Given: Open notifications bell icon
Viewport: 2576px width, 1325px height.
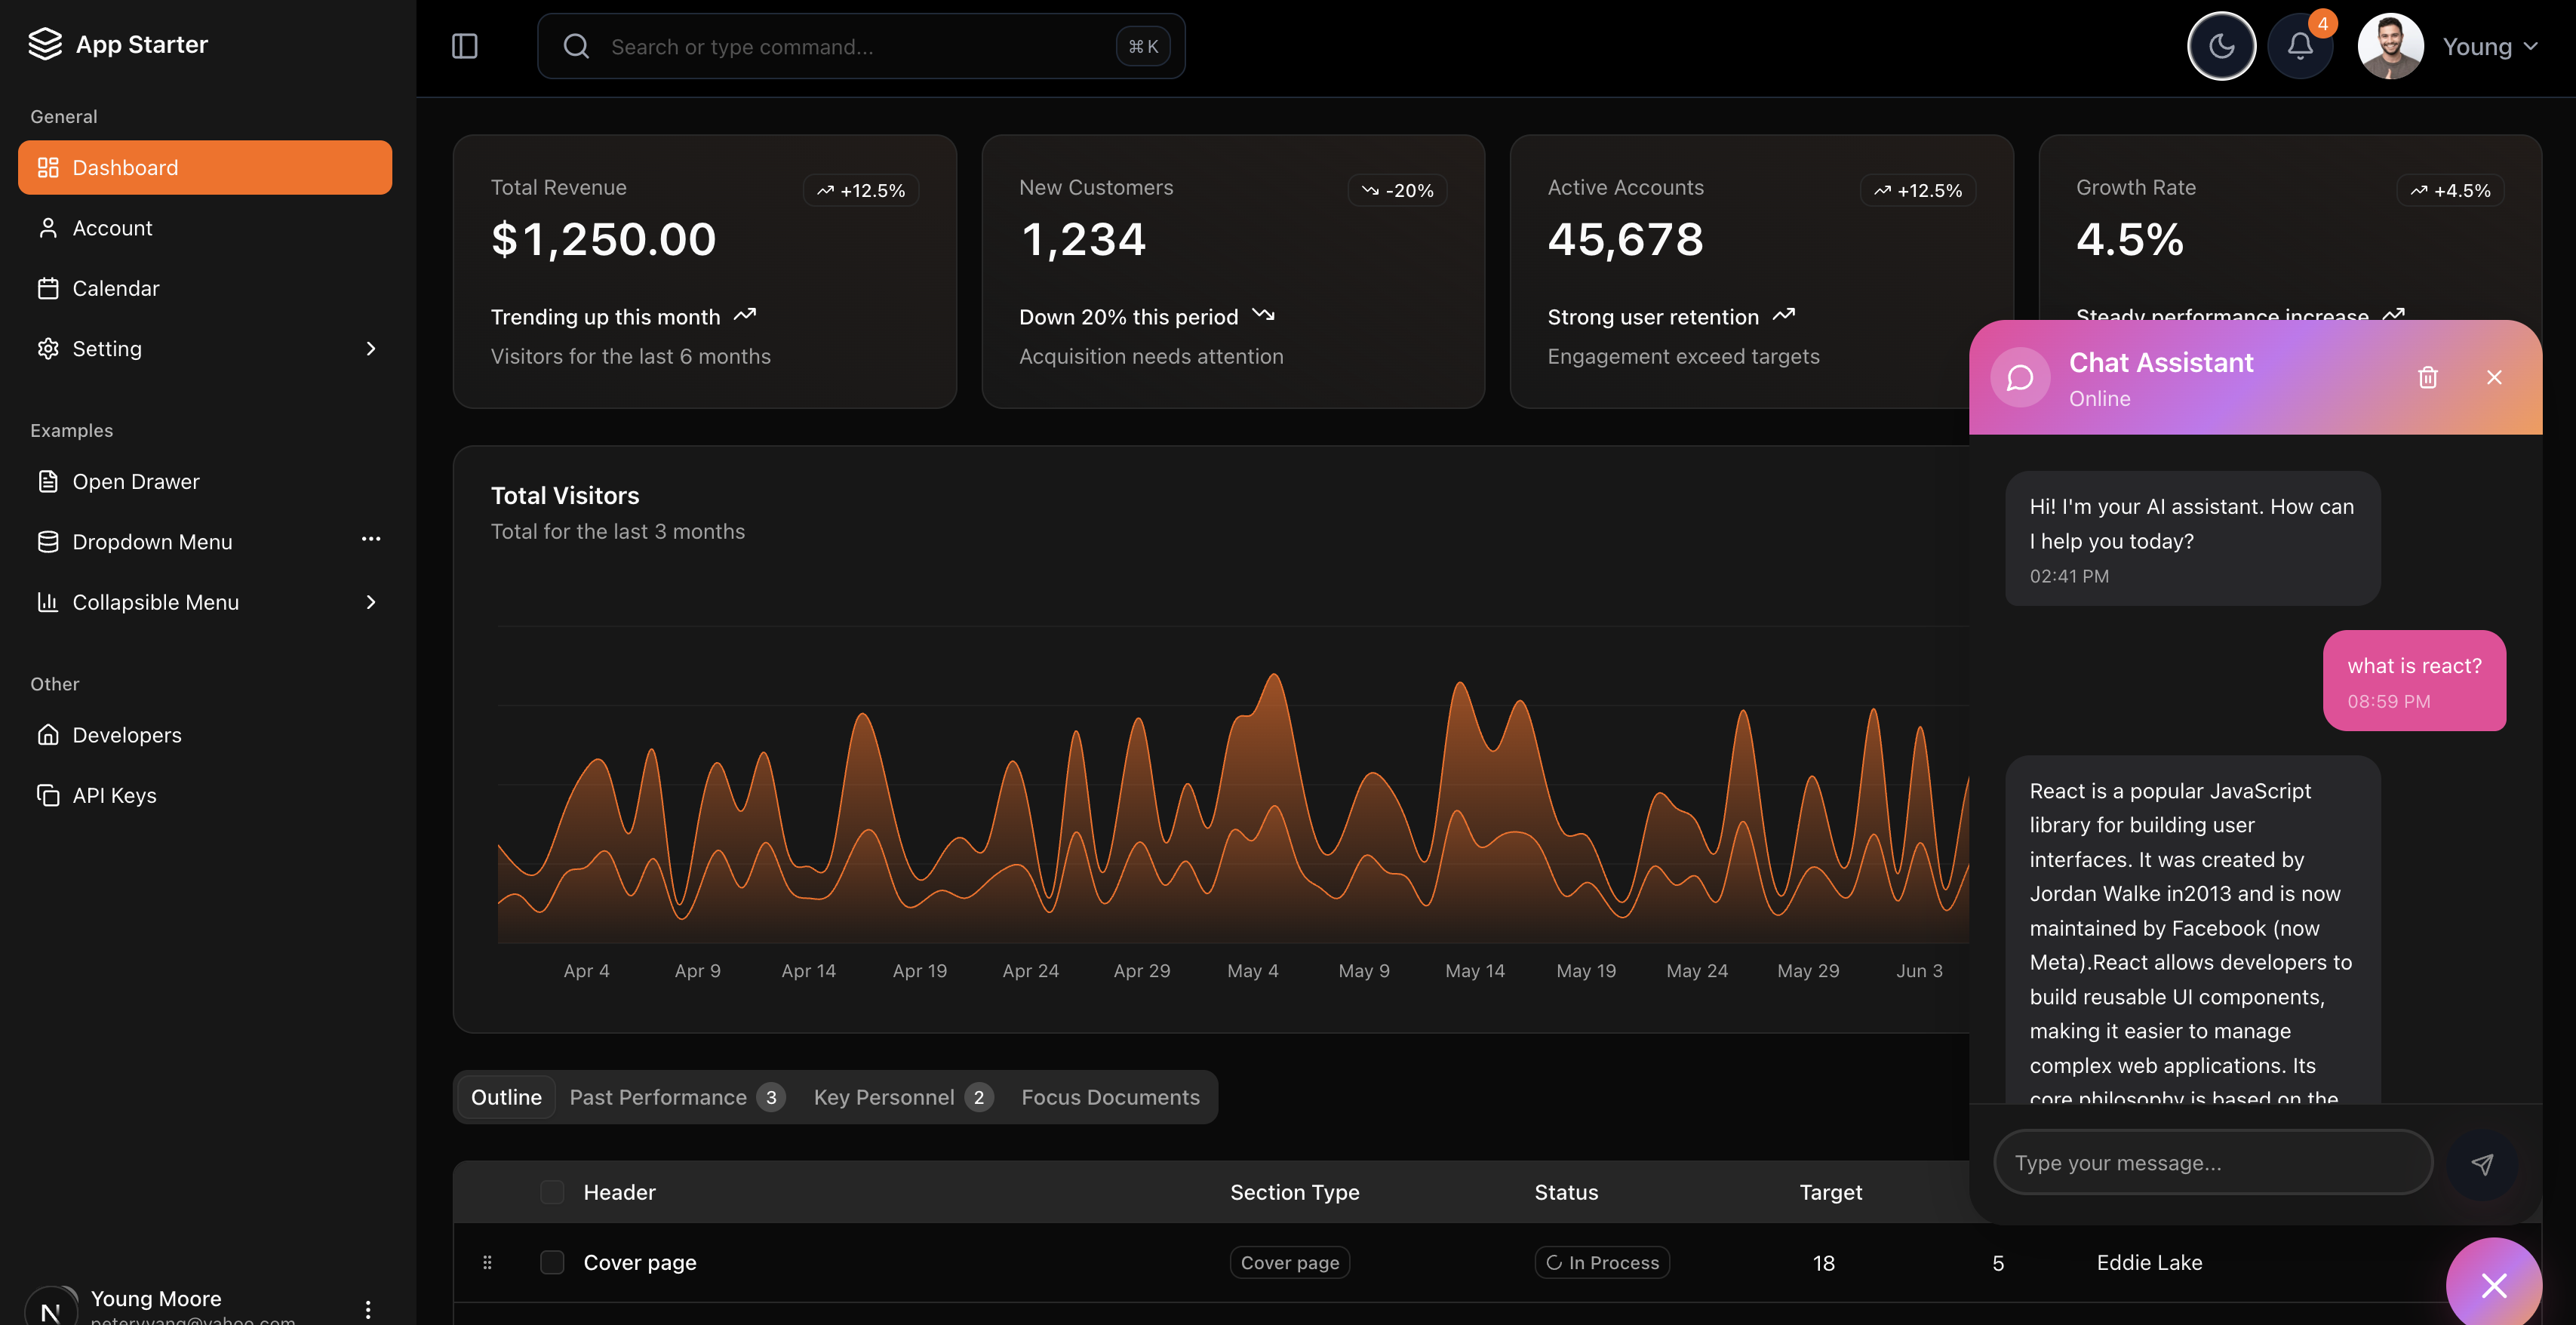Looking at the screenshot, I should tap(2299, 46).
